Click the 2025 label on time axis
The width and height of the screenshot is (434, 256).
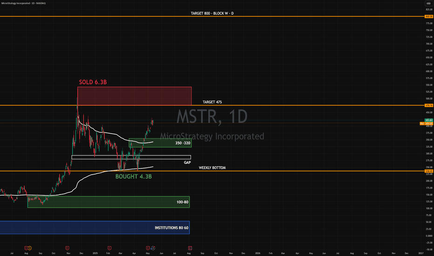tap(95, 253)
